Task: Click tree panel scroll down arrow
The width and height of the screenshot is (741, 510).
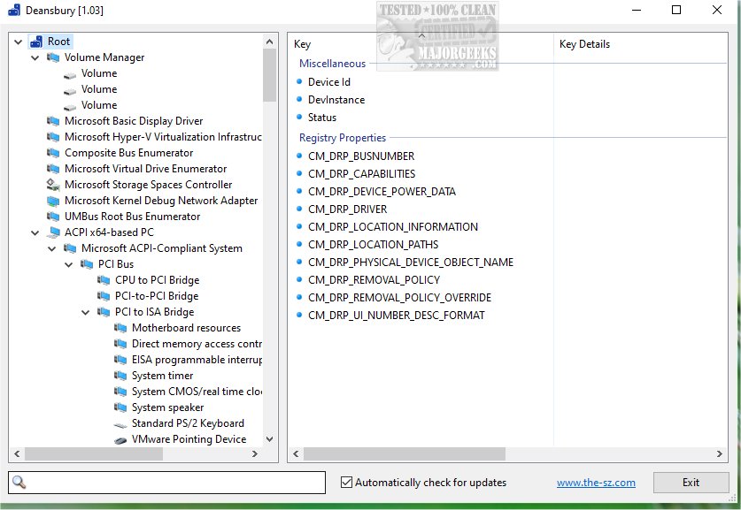Action: 270,439
